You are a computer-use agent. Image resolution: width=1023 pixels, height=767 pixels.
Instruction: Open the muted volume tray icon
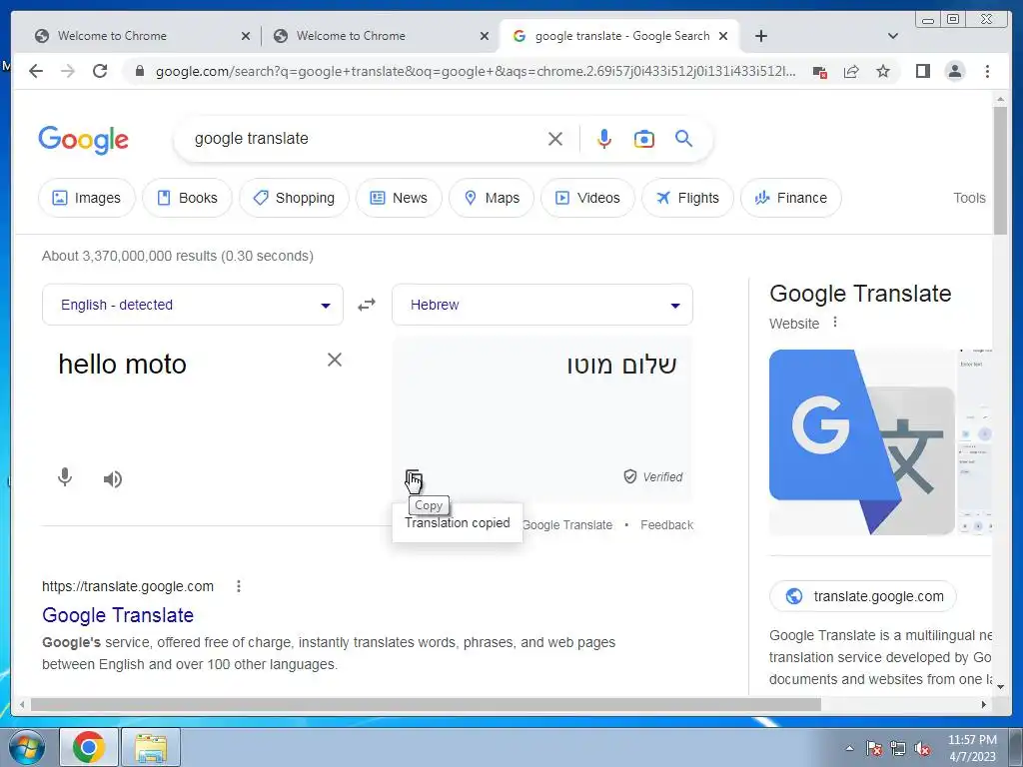(922, 748)
